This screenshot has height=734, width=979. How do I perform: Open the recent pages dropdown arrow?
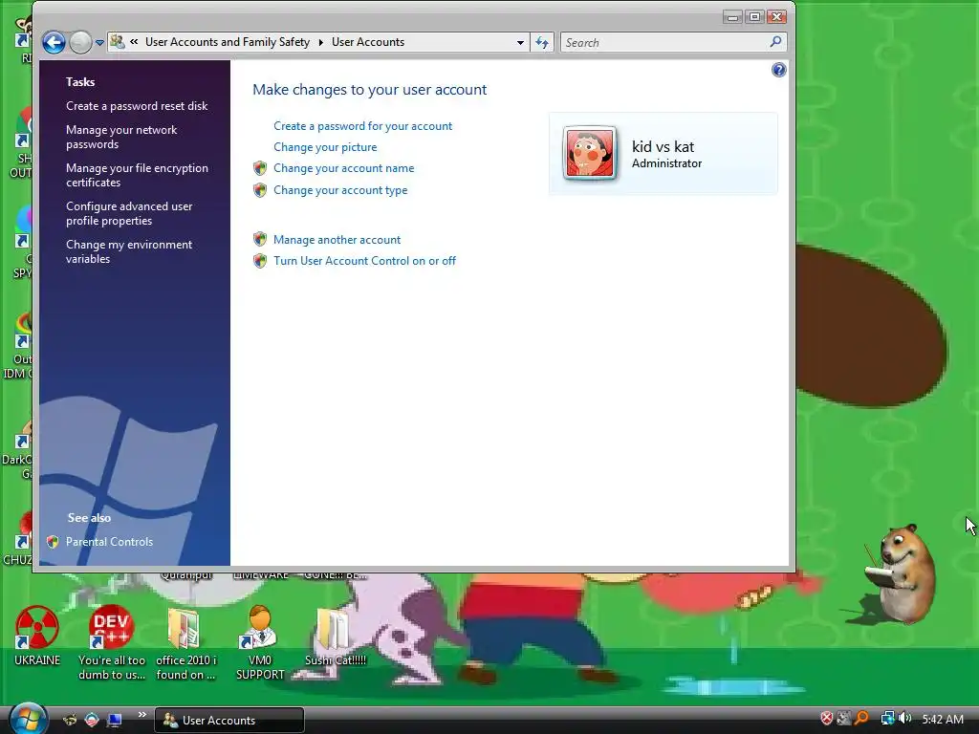pyautogui.click(x=99, y=43)
